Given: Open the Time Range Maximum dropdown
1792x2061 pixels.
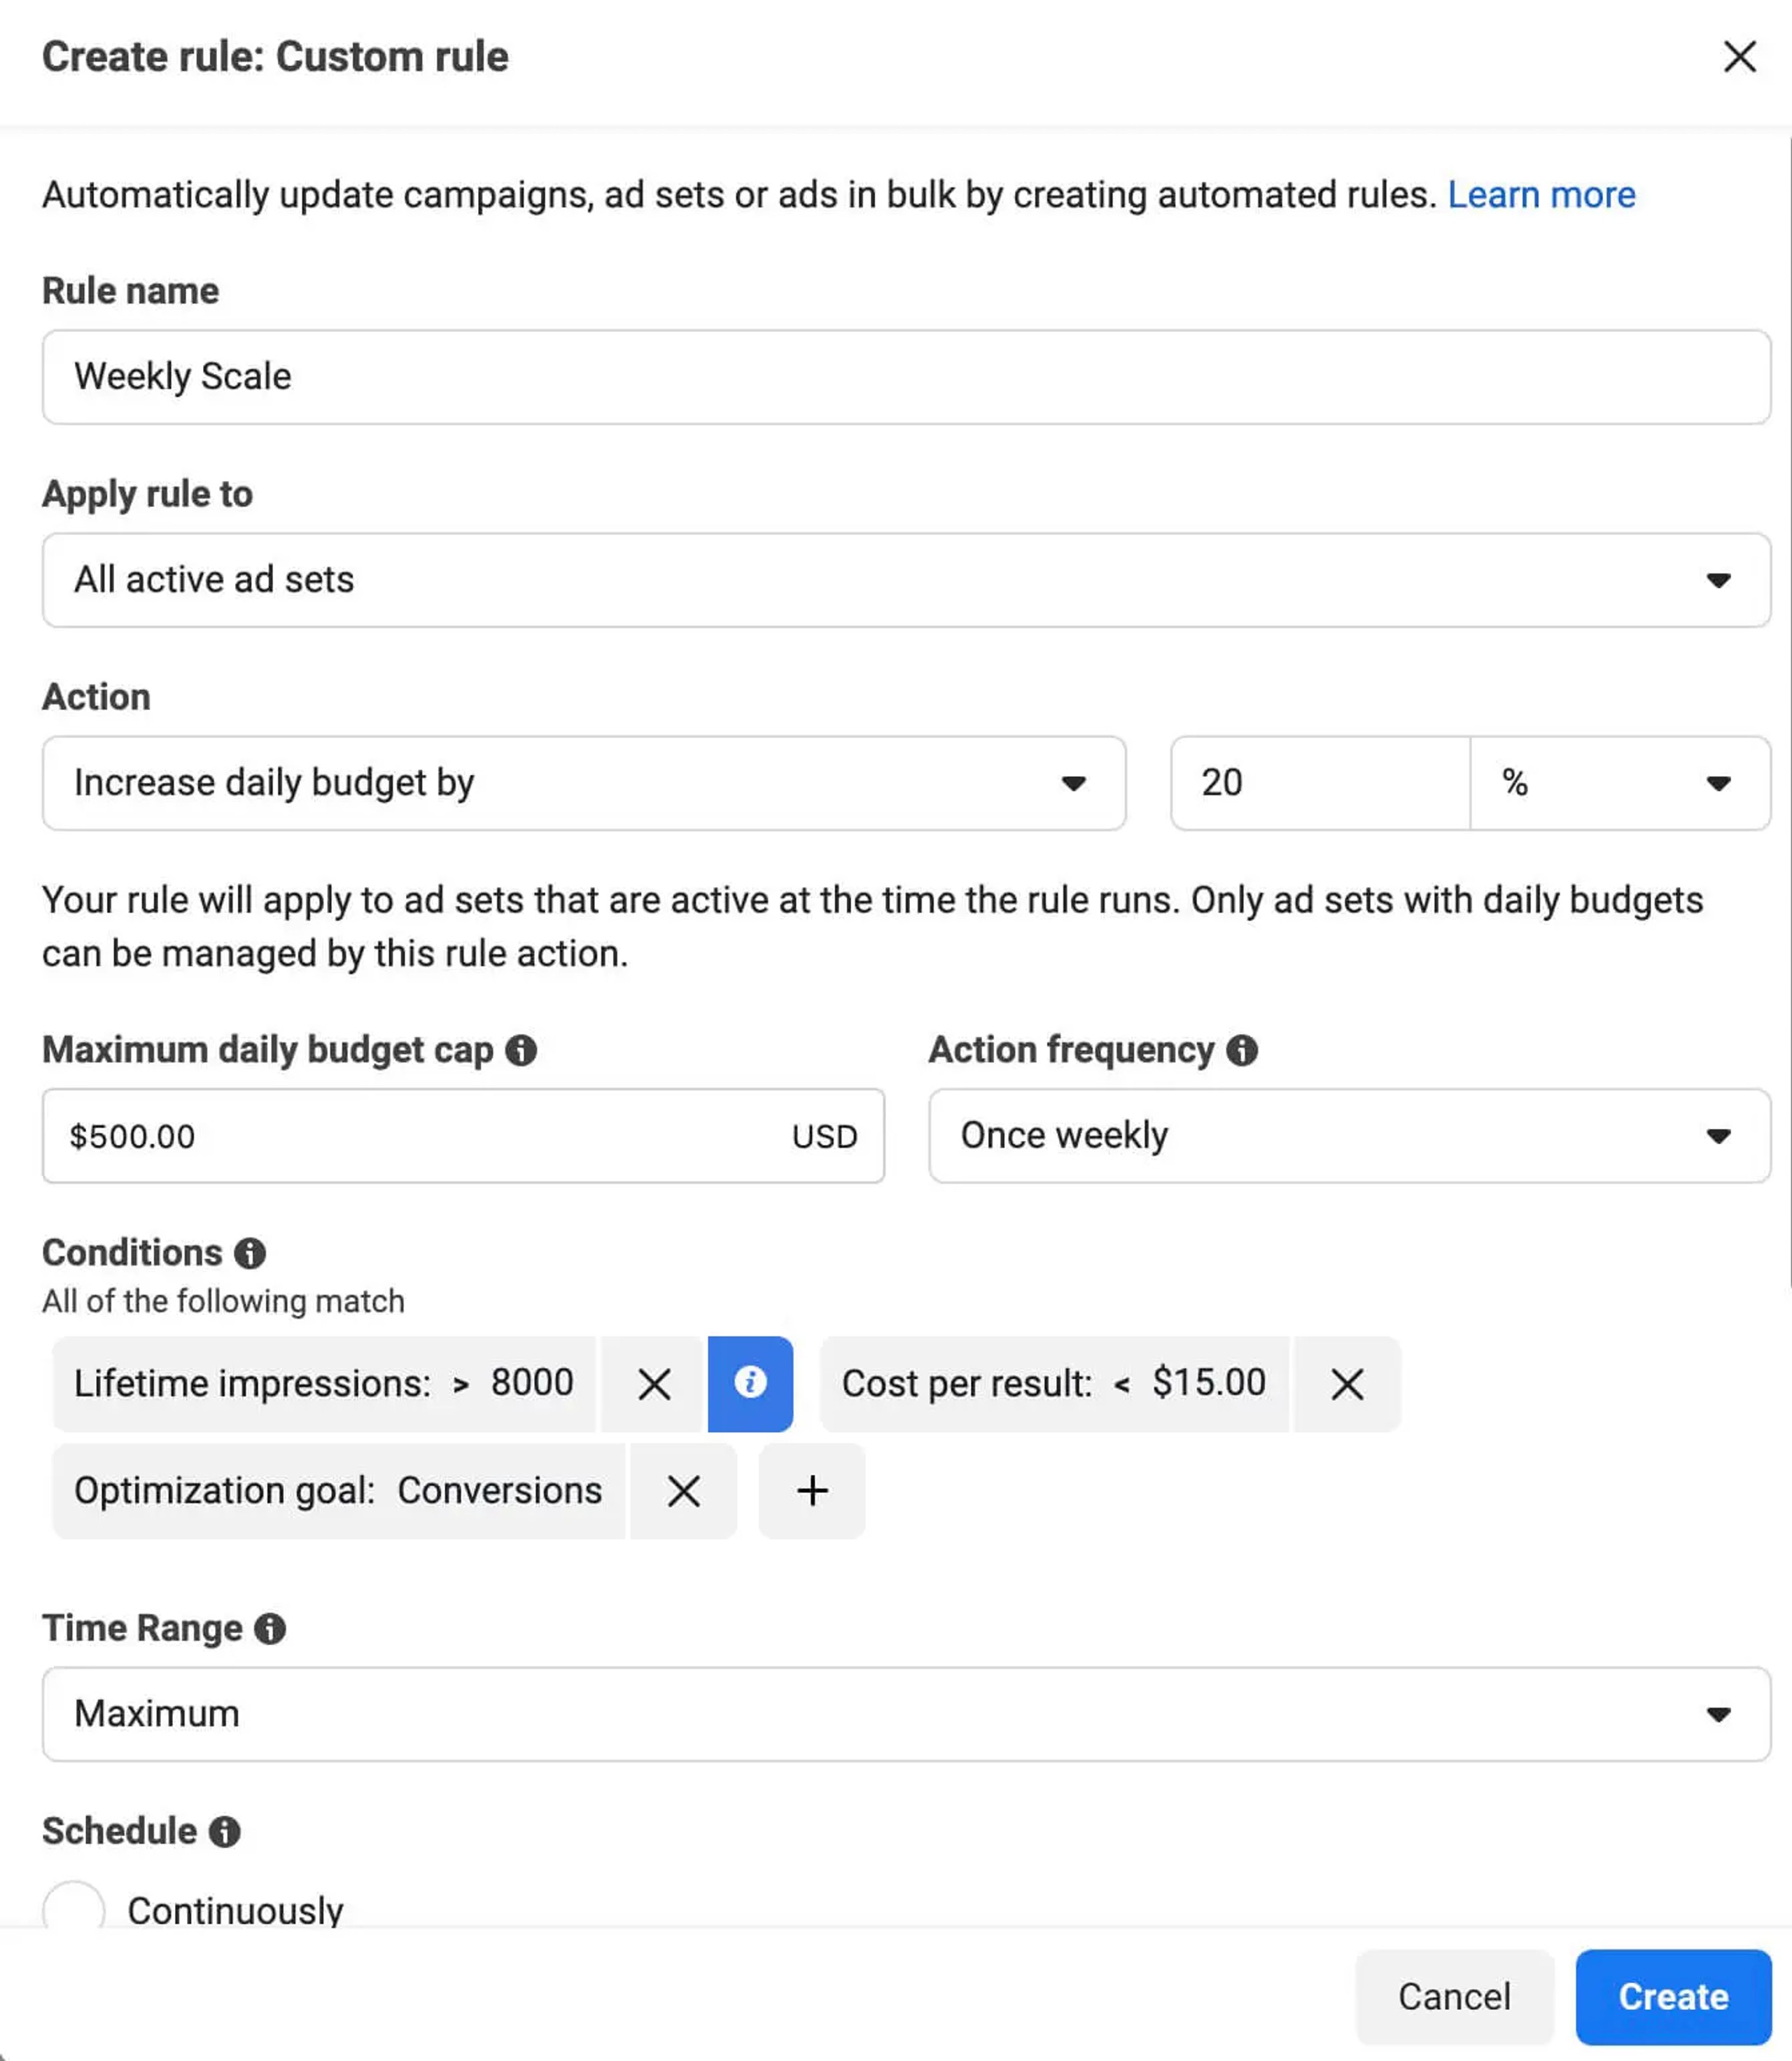Looking at the screenshot, I should [x=905, y=1714].
